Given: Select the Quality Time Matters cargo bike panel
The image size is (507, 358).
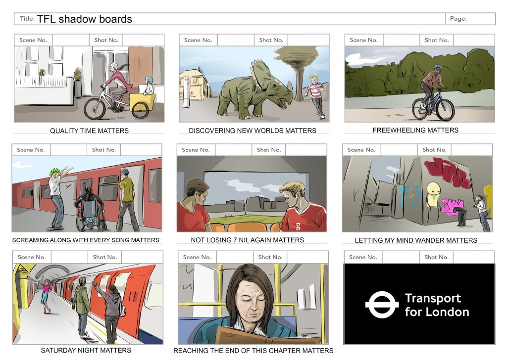Looking at the screenshot, I should coord(89,84).
